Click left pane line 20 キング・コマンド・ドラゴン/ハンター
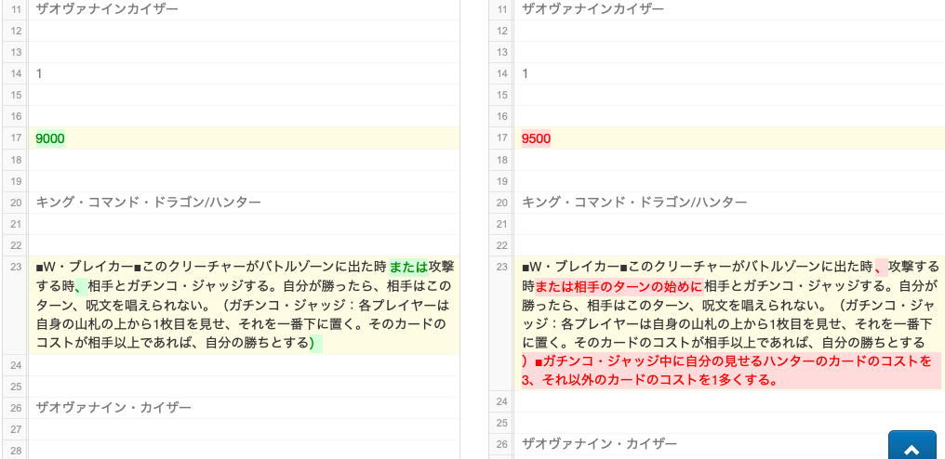Viewport: 945px width, 459px height. coord(148,203)
